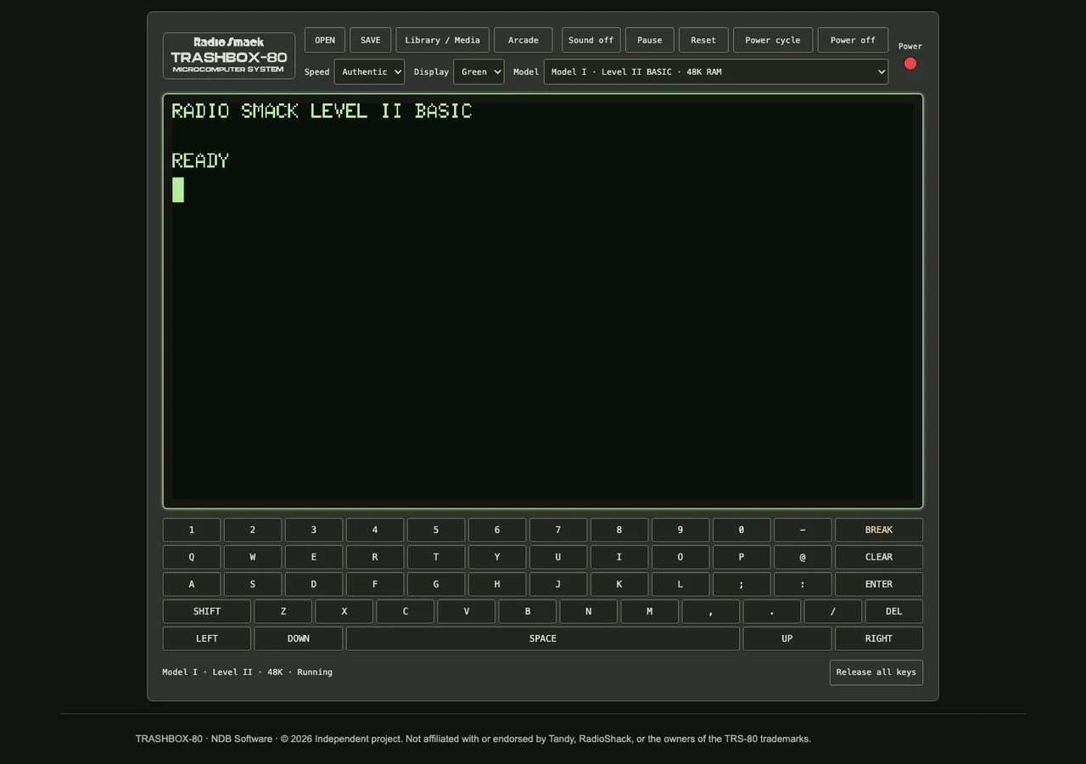Tap the slash key
1086x764 pixels.
tap(833, 611)
